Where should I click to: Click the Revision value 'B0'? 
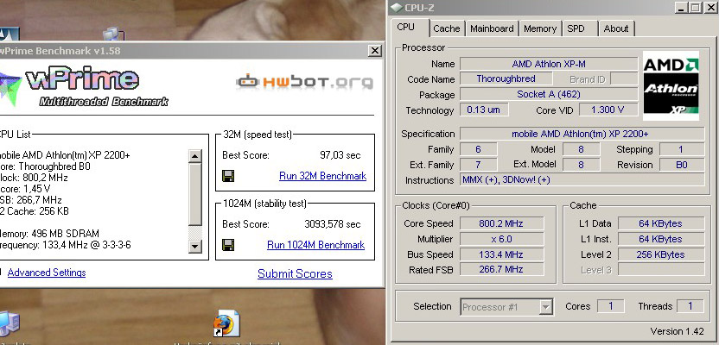tap(681, 165)
